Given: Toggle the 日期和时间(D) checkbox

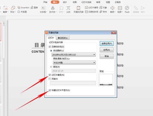Looking at the screenshot, I should tap(50, 47).
